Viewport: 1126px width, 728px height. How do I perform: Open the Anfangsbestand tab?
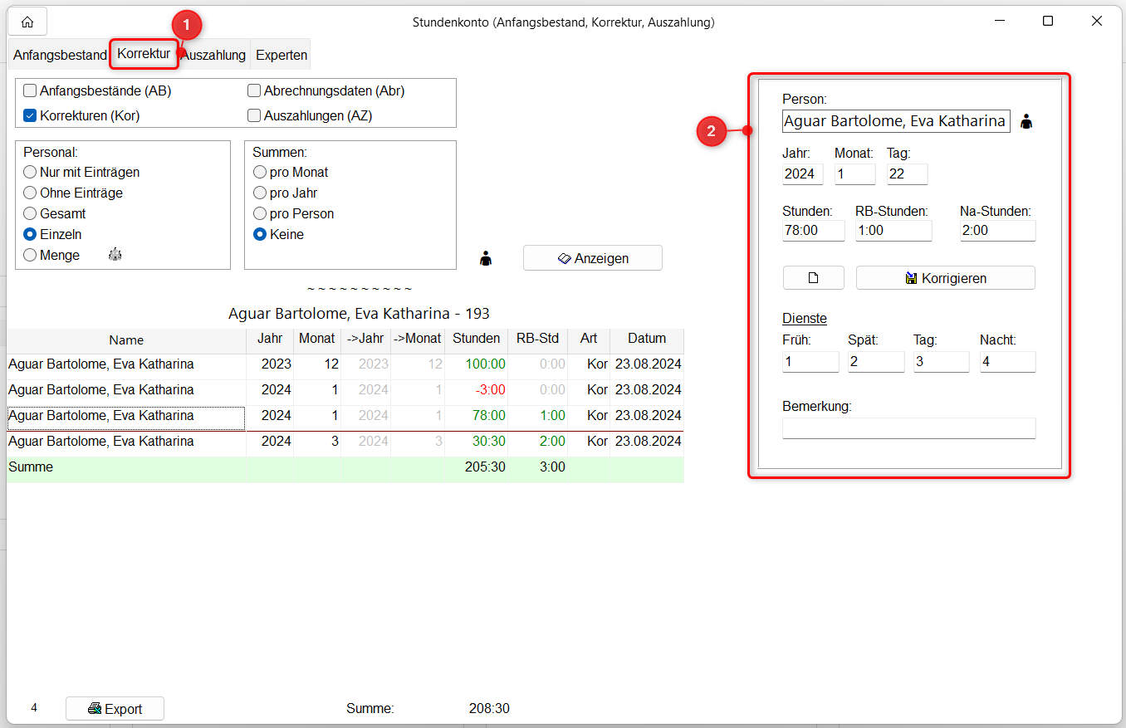coord(60,56)
